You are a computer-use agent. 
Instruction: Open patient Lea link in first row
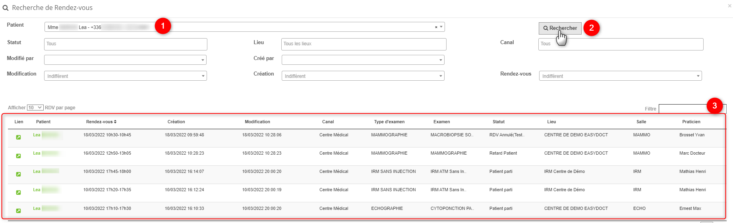[x=37, y=135]
